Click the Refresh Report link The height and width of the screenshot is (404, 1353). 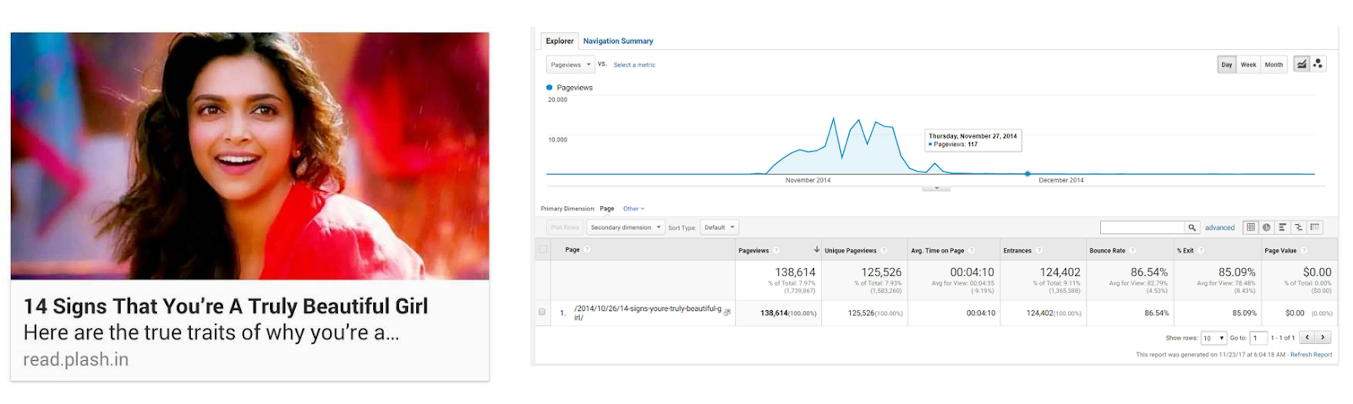(x=1311, y=355)
